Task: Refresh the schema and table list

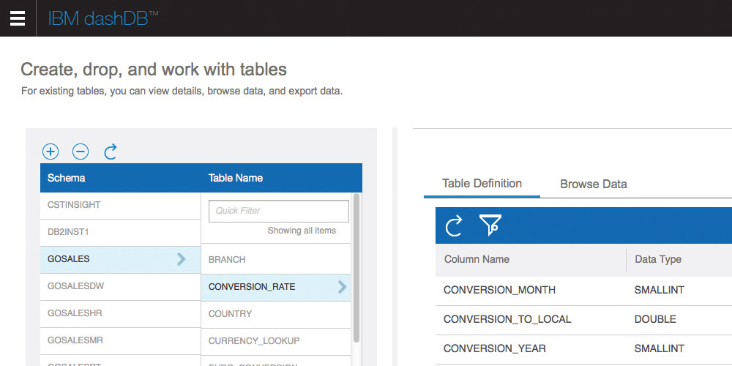Action: click(111, 152)
